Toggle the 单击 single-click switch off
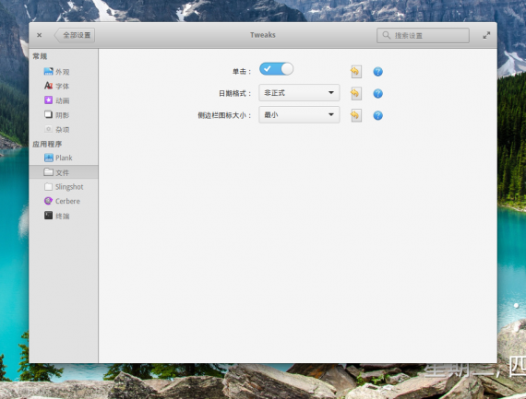Screen dimensions: 526x399 276,69
